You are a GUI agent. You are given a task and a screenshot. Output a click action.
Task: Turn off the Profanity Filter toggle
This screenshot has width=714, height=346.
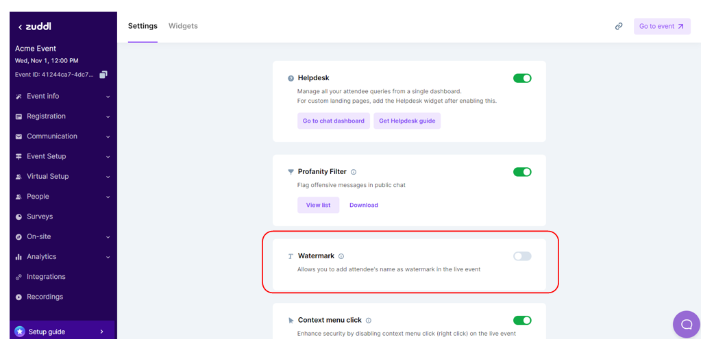point(522,172)
